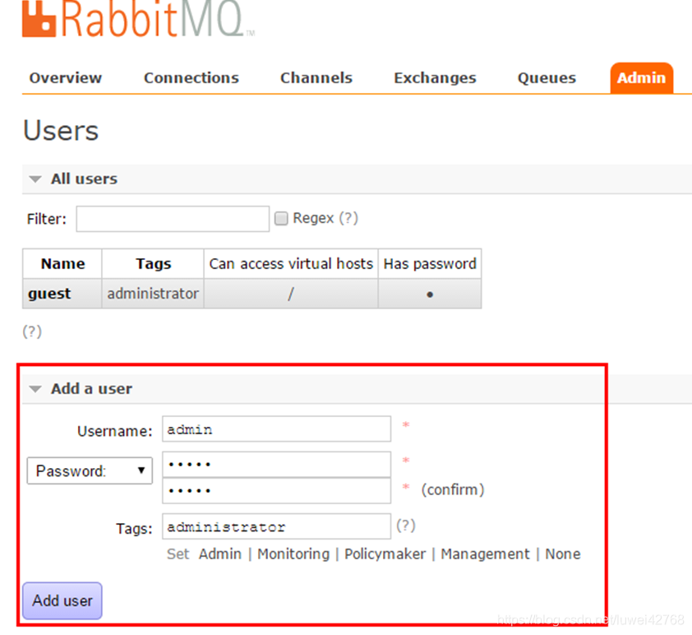Open the help (?) link below users table
692x635 pixels.
(32, 331)
